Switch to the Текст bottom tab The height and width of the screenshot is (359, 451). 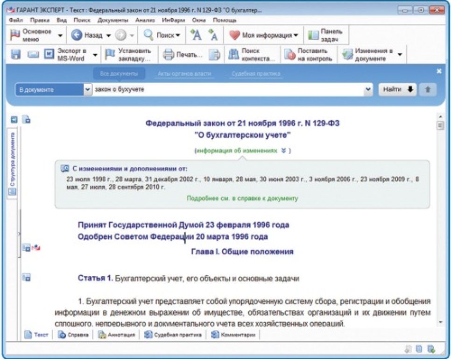[36, 335]
